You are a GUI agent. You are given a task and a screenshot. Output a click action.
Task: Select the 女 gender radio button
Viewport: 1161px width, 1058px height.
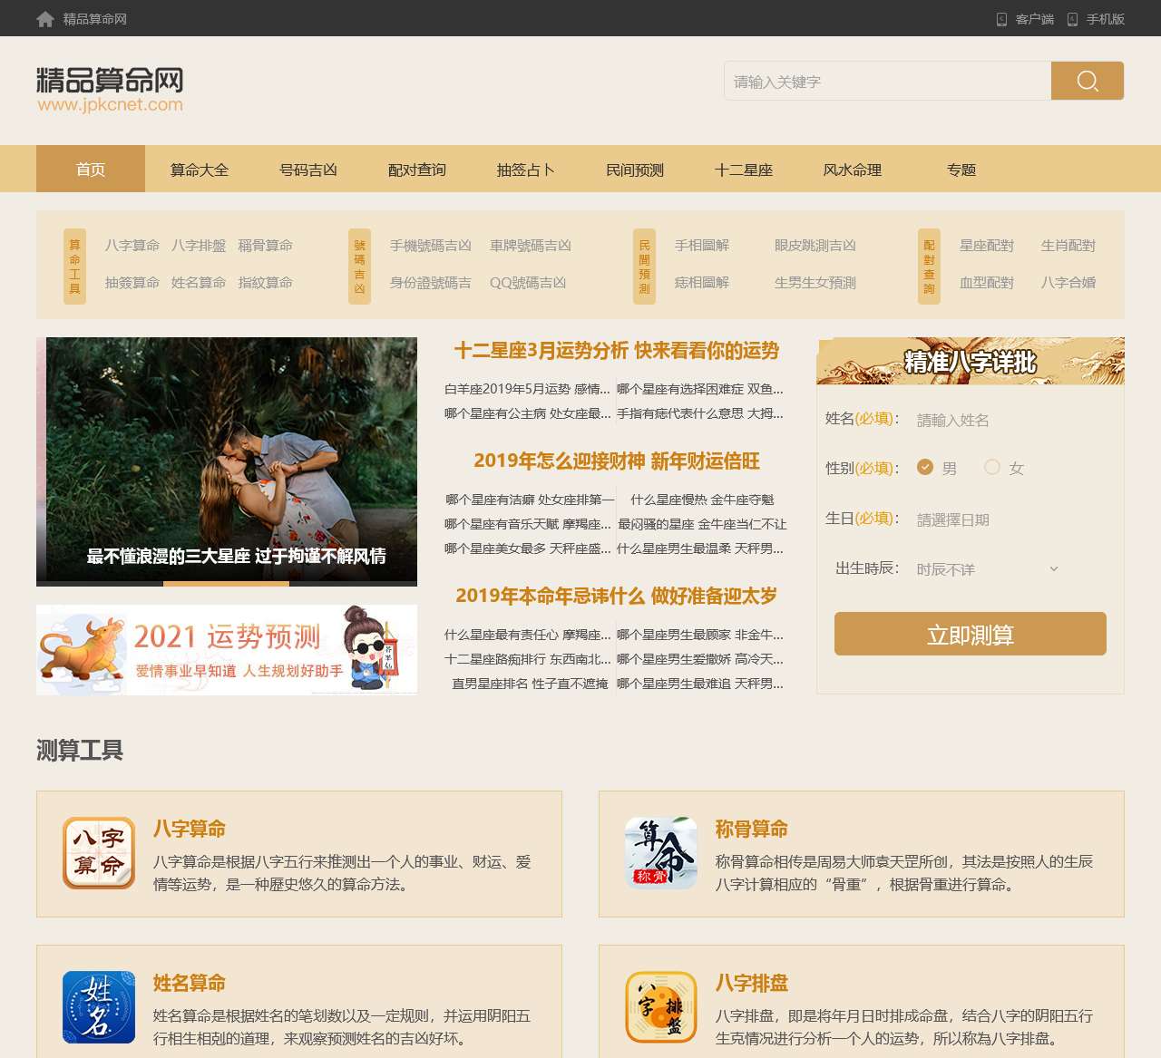[x=992, y=467]
